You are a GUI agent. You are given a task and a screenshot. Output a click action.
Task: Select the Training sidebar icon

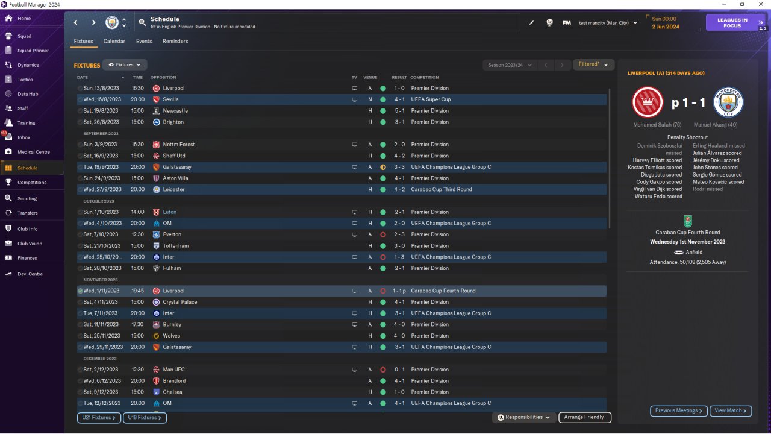[x=8, y=123]
